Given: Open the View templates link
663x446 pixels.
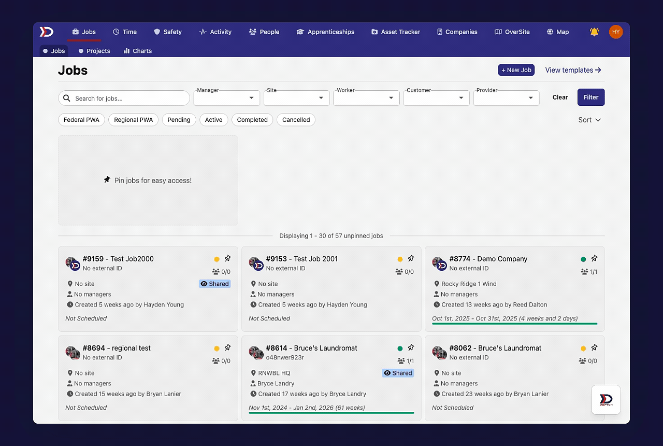Looking at the screenshot, I should coord(573,70).
